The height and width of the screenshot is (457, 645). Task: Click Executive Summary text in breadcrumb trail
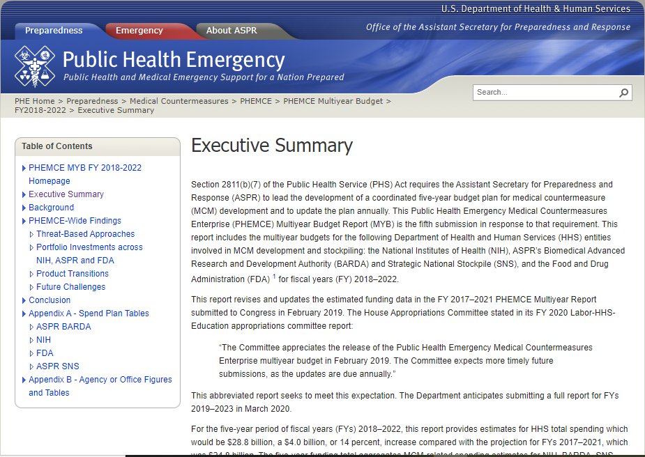tap(116, 110)
